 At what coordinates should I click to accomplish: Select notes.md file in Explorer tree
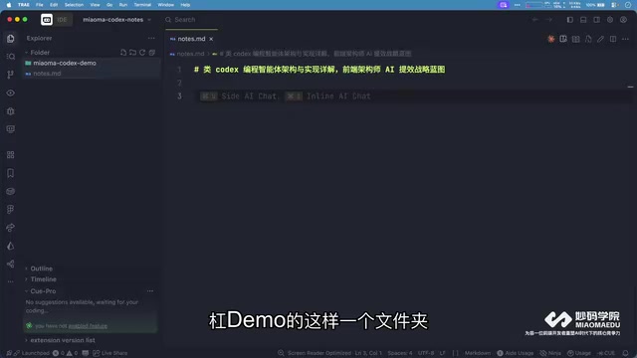(x=92, y=74)
